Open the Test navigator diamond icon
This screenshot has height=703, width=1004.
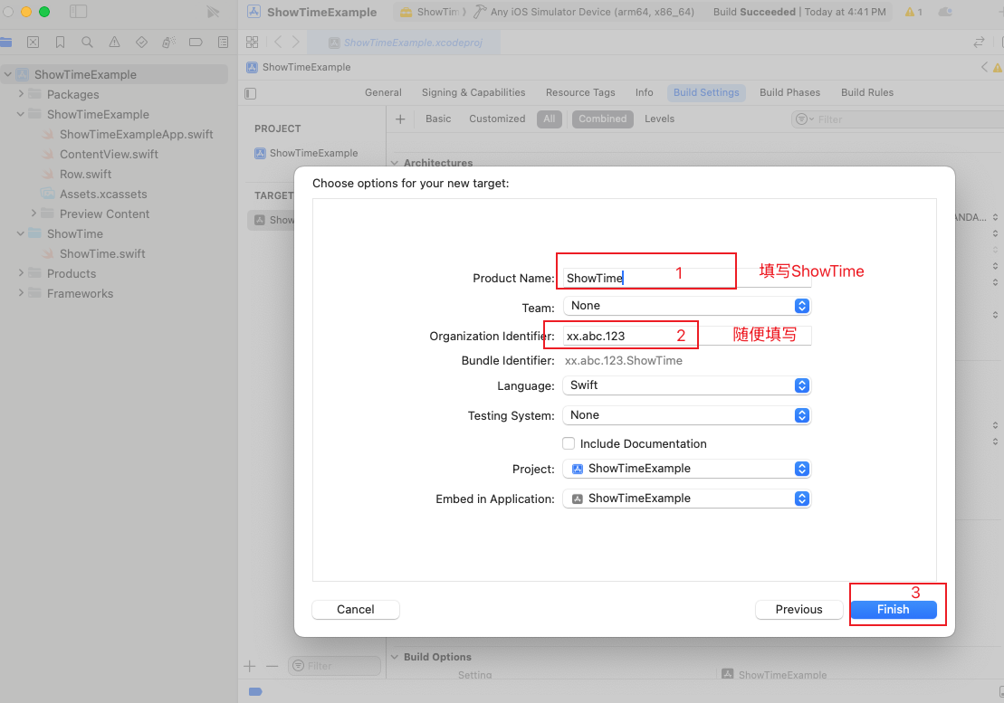coord(141,43)
